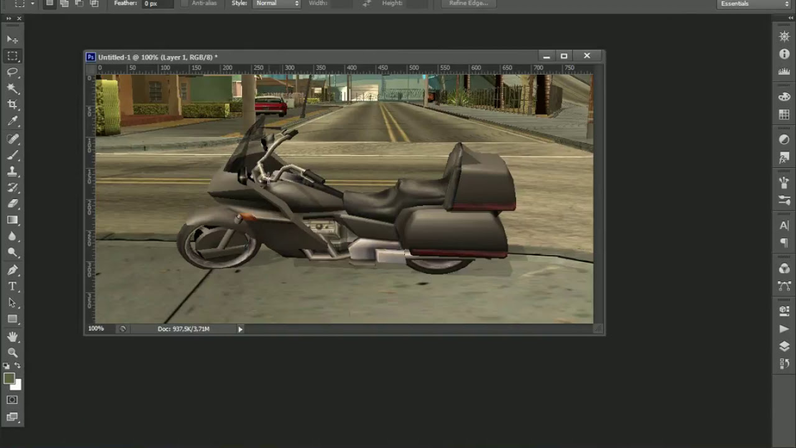This screenshot has height=448, width=796.
Task: Choose Intersect with selection mode
Action: (x=95, y=3)
